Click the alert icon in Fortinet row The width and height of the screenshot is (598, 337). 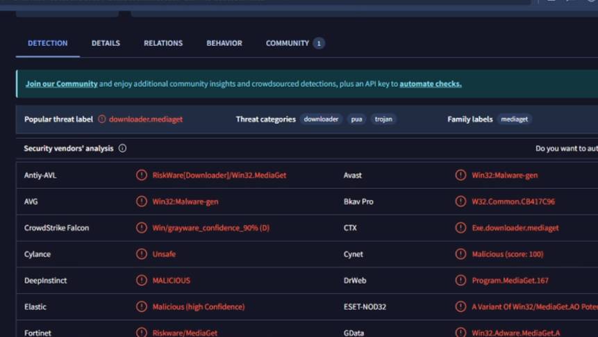tap(142, 332)
